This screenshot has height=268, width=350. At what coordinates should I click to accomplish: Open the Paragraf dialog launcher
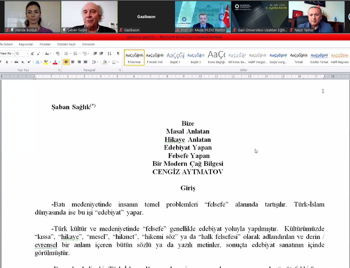tap(120, 70)
